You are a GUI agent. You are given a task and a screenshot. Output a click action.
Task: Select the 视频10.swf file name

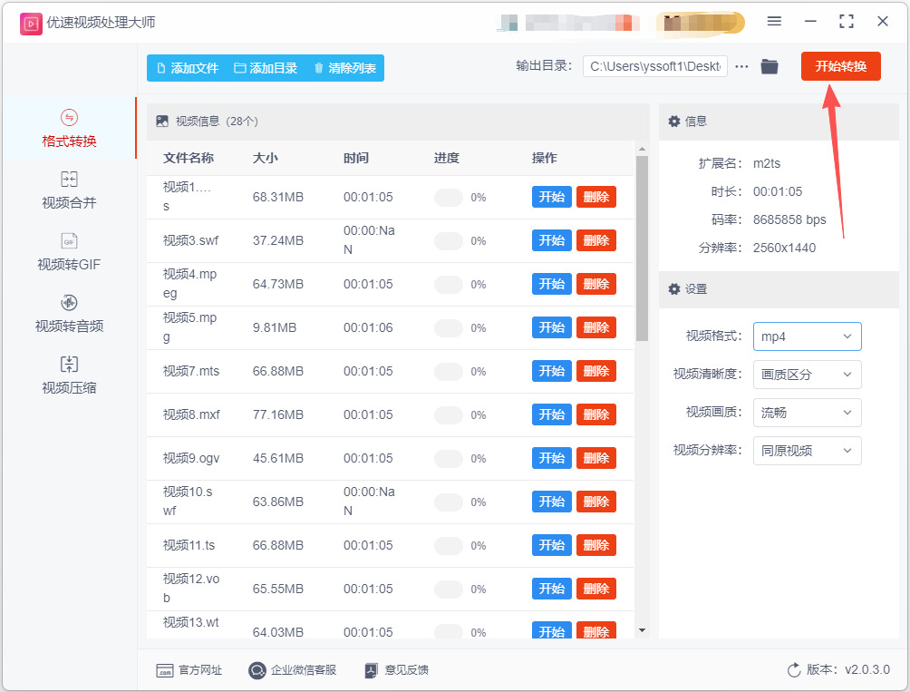pos(188,501)
